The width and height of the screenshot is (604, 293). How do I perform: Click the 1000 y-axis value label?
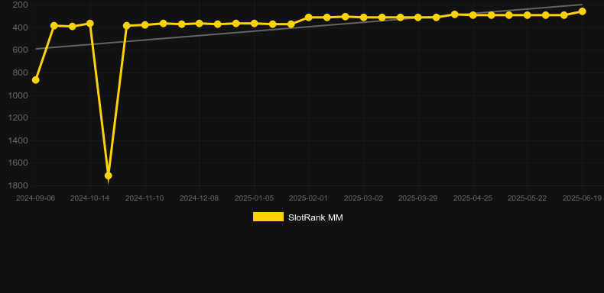18,95
